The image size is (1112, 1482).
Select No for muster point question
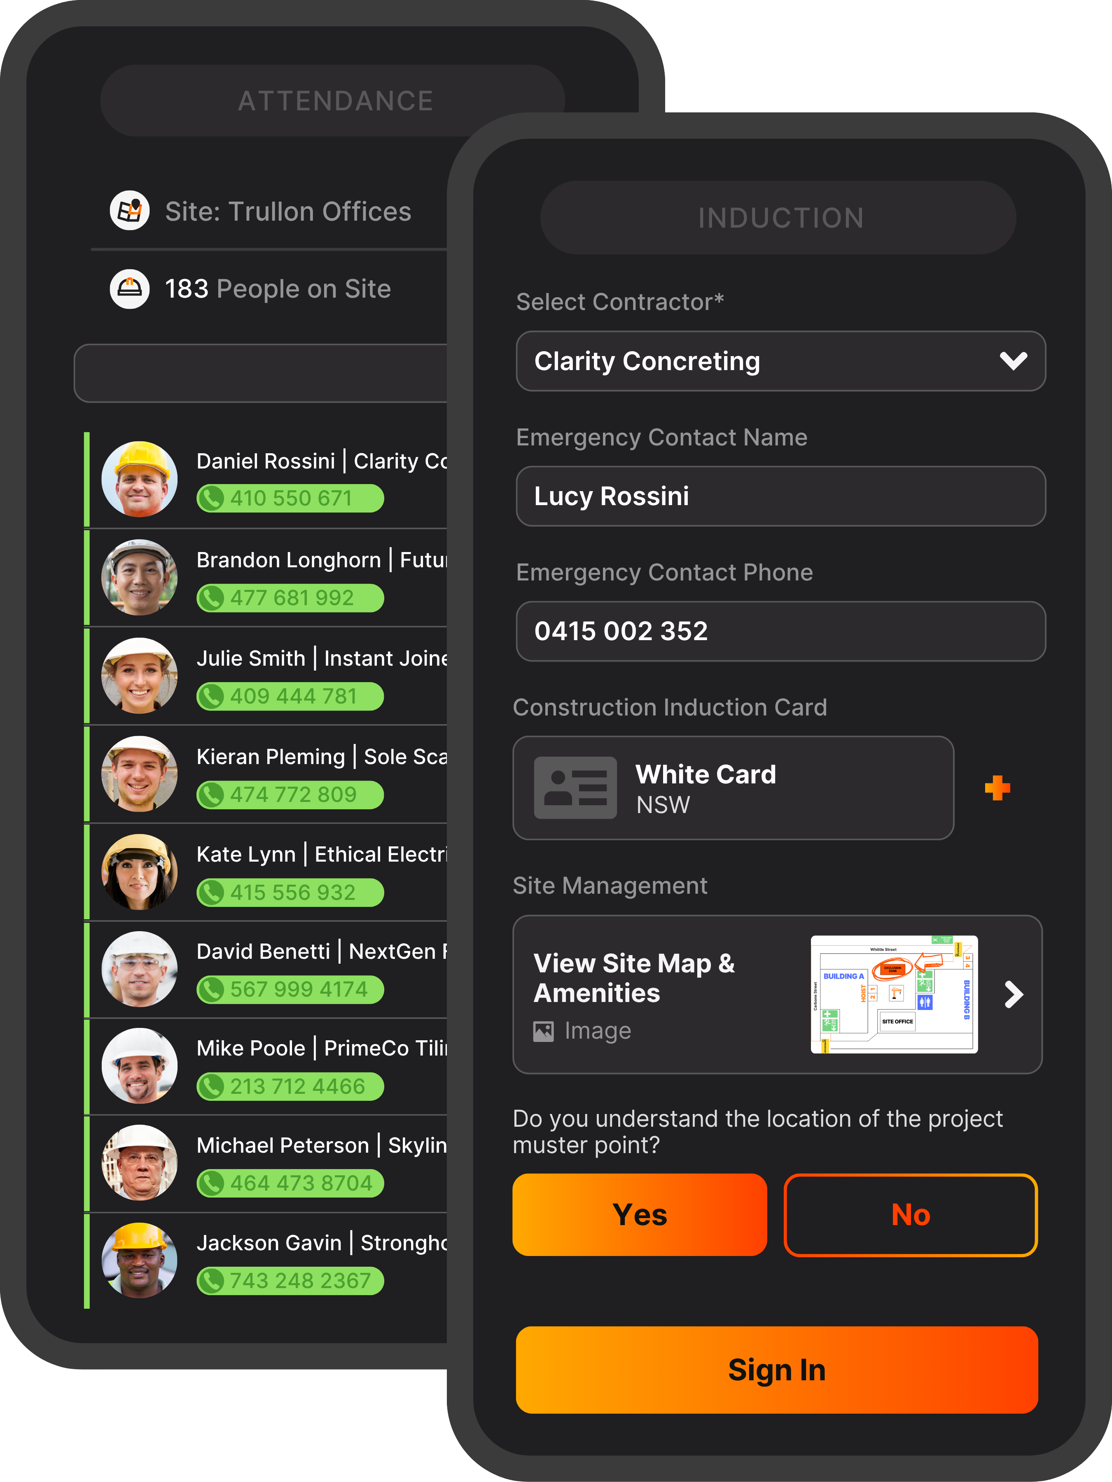point(910,1215)
